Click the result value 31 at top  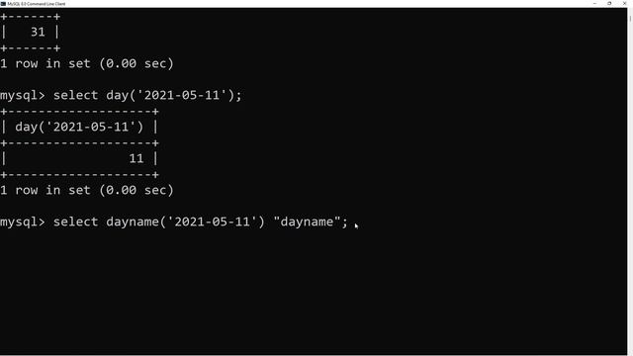pos(38,32)
